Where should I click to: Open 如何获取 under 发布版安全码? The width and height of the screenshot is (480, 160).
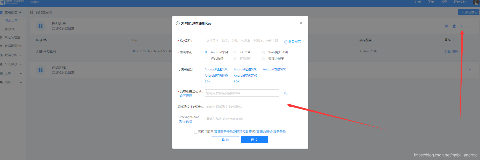tap(186, 96)
